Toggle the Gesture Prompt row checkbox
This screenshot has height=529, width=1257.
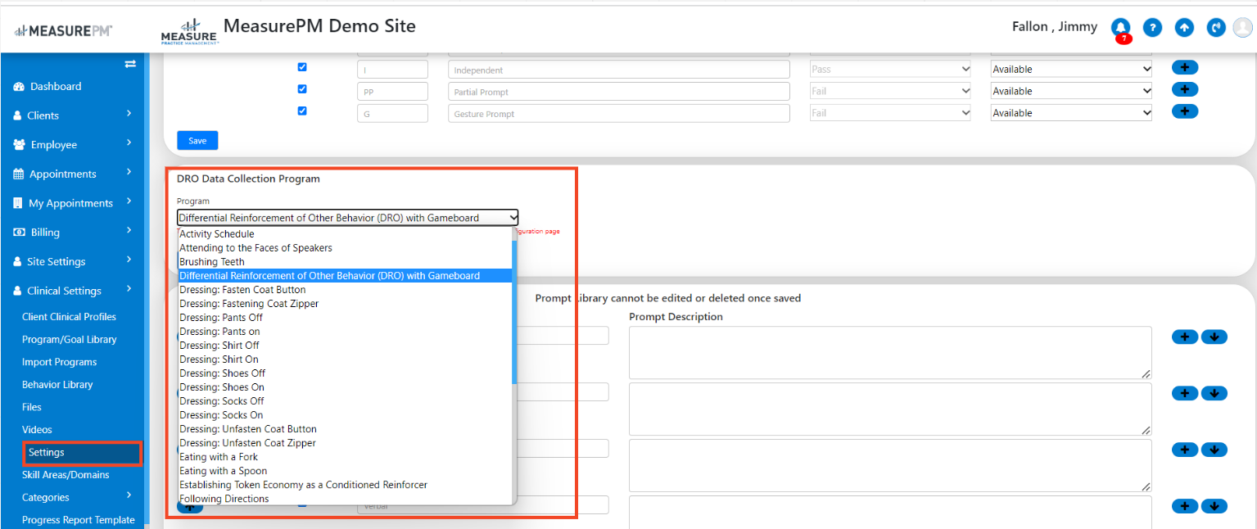coord(302,111)
